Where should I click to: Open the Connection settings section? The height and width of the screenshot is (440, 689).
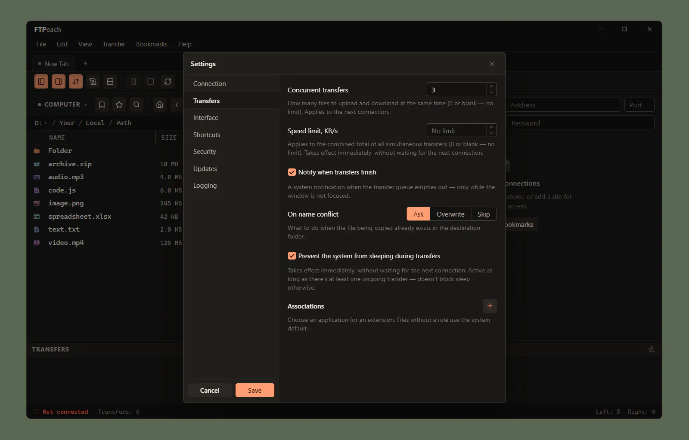pos(231,84)
